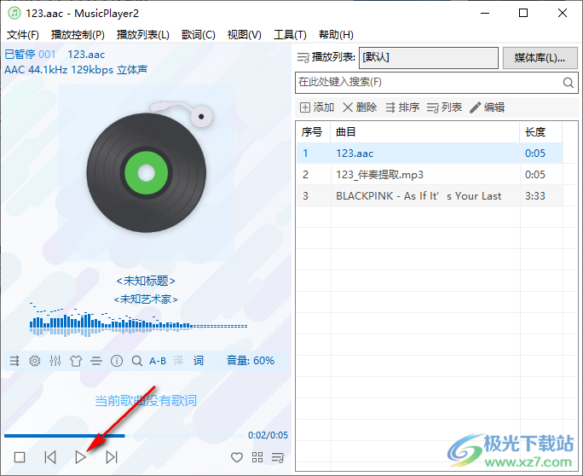Image resolution: width=583 pixels, height=476 pixels.
Task: Maximize the MusicPlayer2 window
Action: [x=523, y=13]
